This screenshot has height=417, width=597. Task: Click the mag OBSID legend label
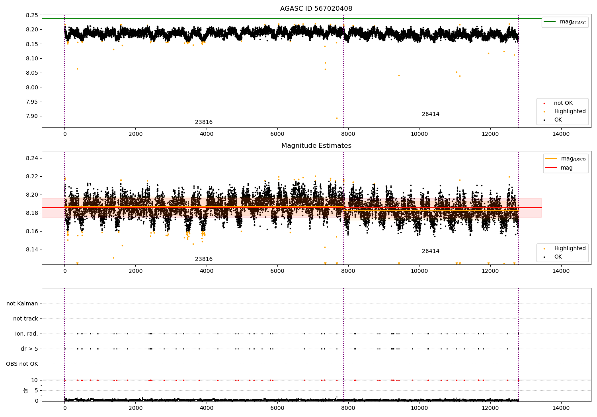573,159
